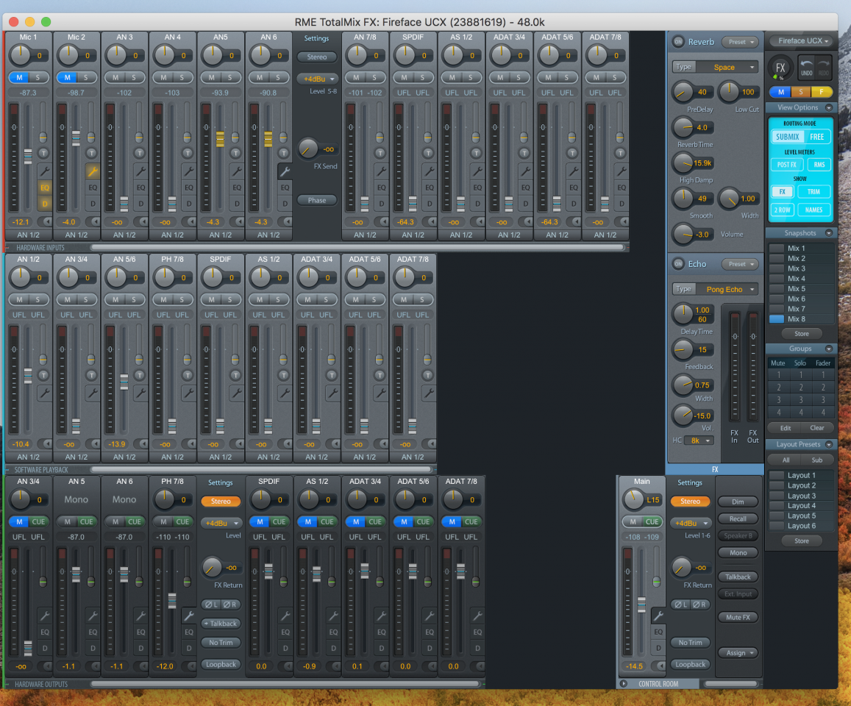
Task: Click the Redo icon
Action: point(823,67)
